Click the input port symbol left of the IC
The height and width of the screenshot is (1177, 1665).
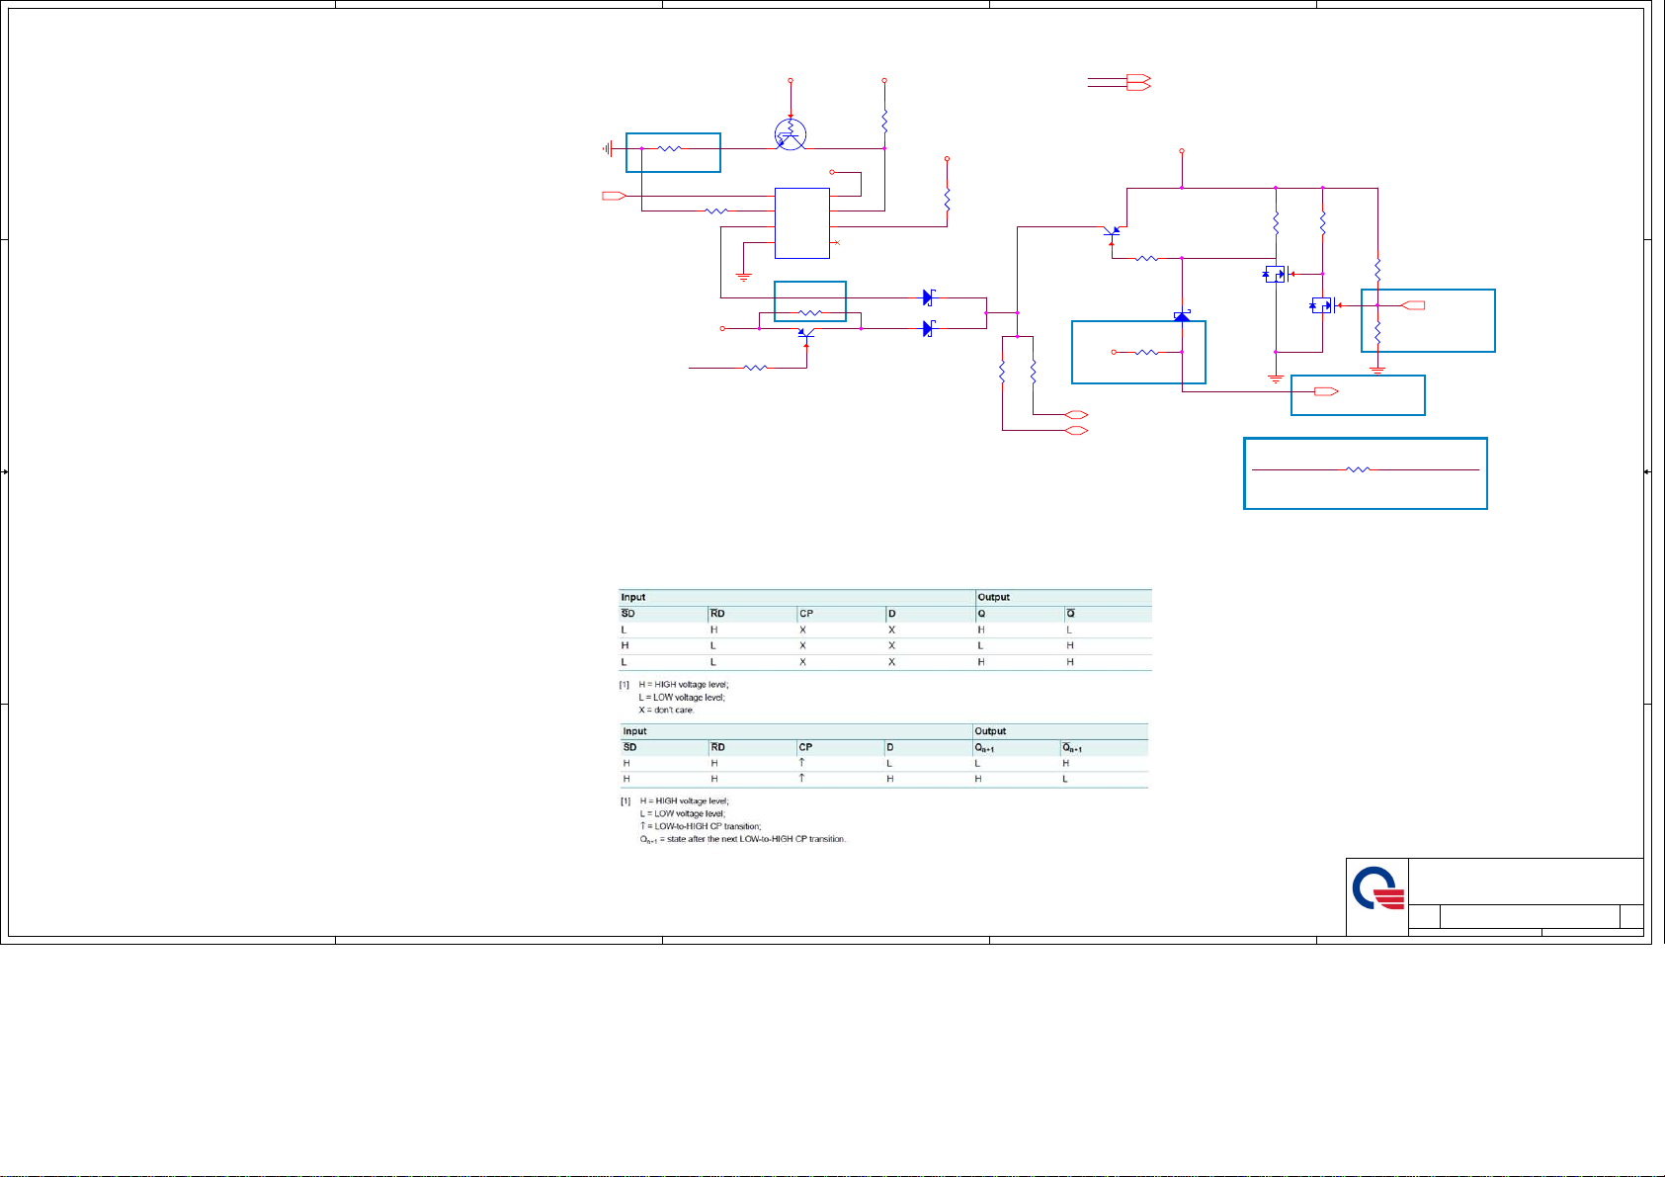614,196
